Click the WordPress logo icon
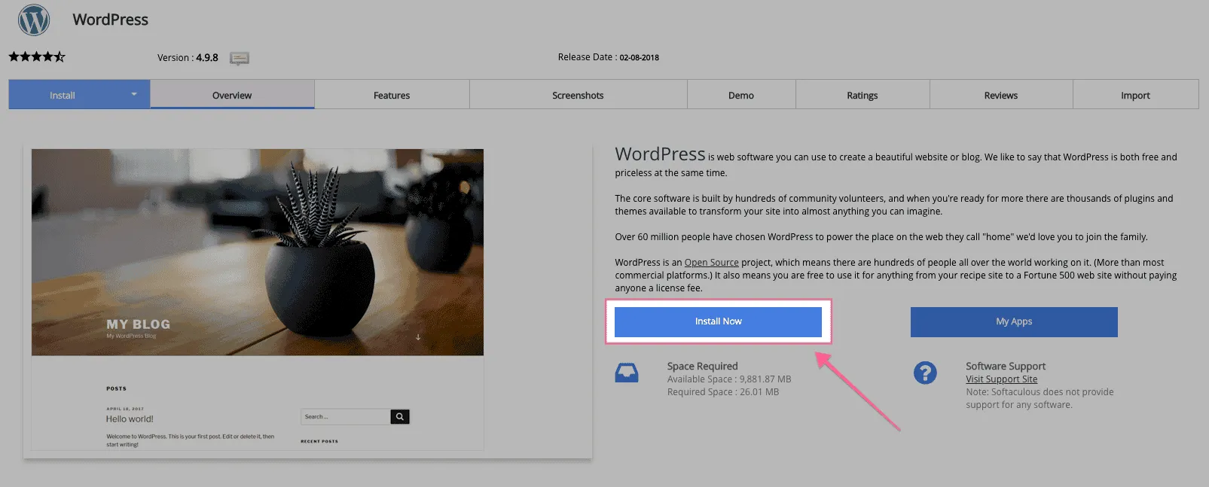Viewport: 1209px width, 487px height. point(34,20)
